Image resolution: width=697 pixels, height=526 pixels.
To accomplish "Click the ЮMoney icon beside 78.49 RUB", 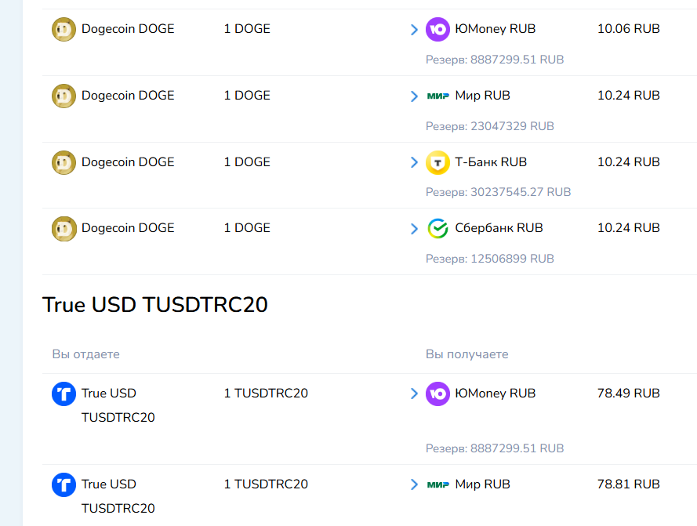I will click(x=437, y=394).
